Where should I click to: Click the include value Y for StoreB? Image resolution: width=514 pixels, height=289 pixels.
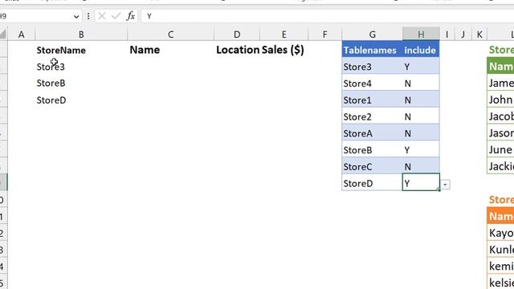(421, 150)
